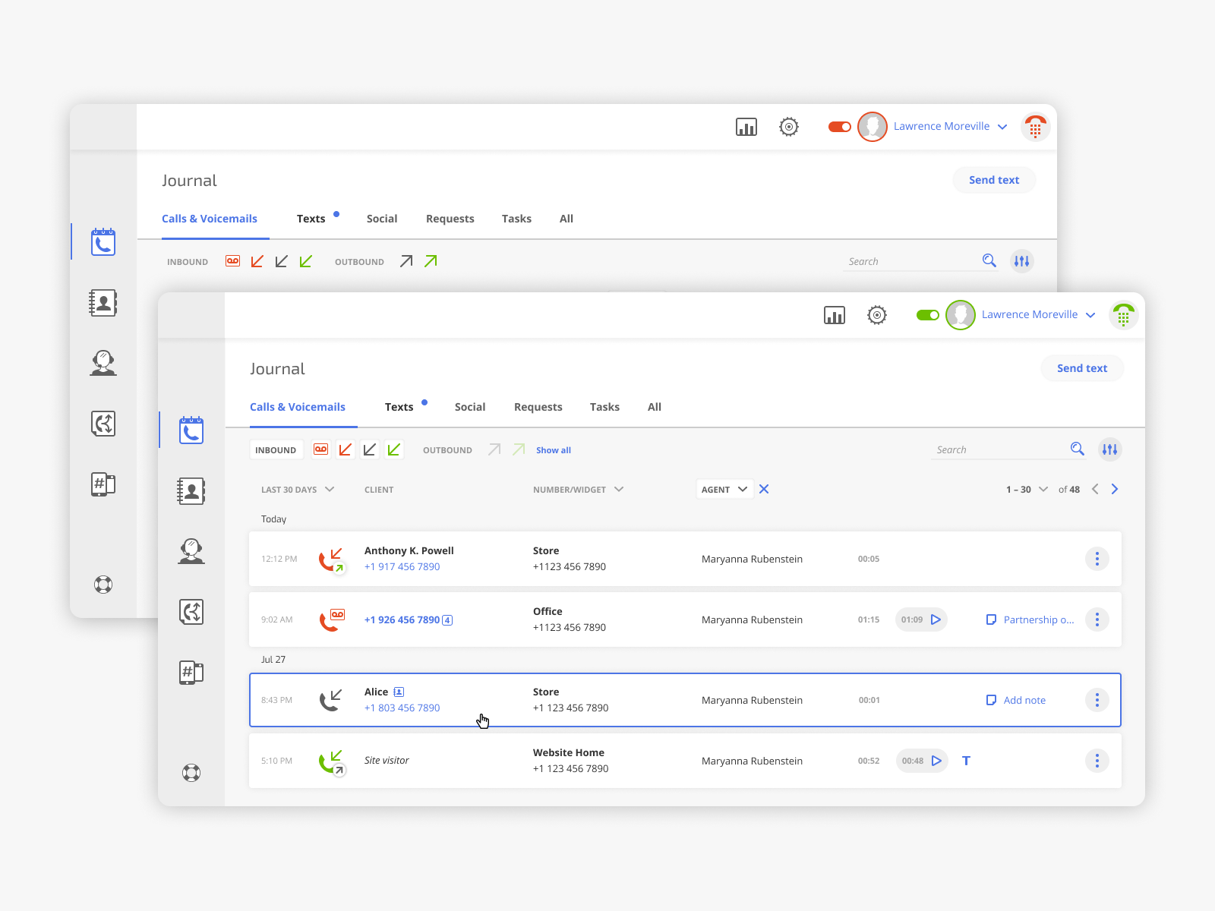This screenshot has width=1215, height=911.
Task: Open the green dial pad phone icon
Action: (x=1123, y=315)
